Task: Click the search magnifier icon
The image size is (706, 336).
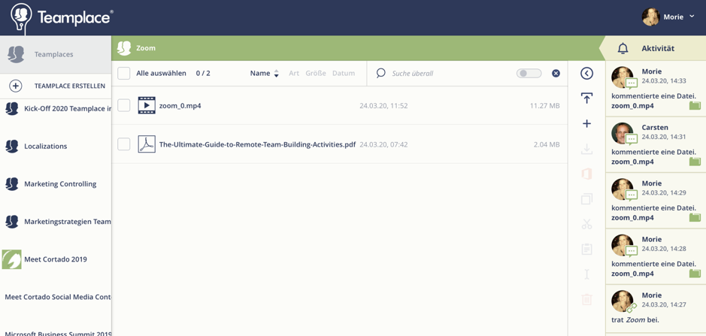Action: coord(381,73)
